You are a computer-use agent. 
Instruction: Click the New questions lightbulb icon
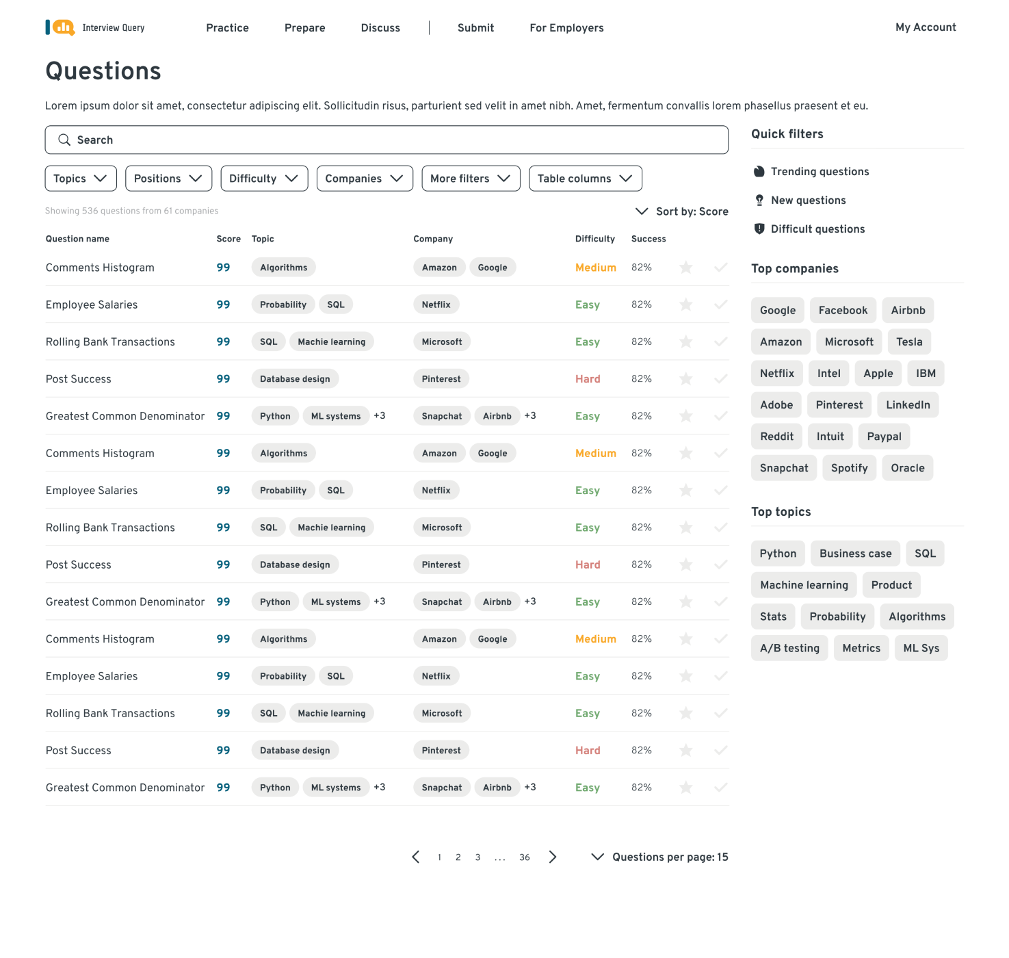[759, 200]
